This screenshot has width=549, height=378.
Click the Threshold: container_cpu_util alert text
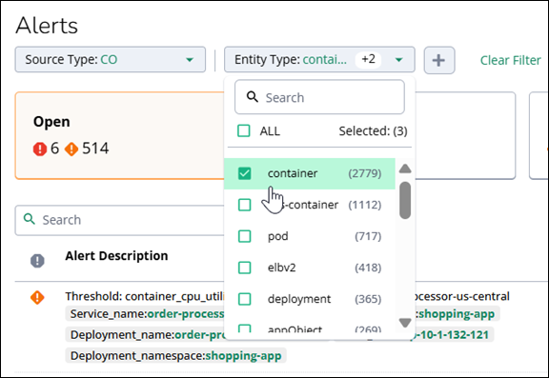[x=145, y=296]
